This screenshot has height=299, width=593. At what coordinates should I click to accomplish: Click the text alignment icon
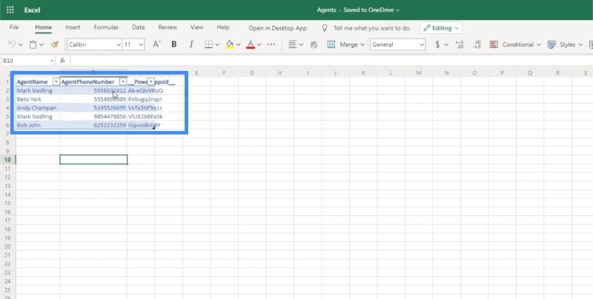click(292, 44)
